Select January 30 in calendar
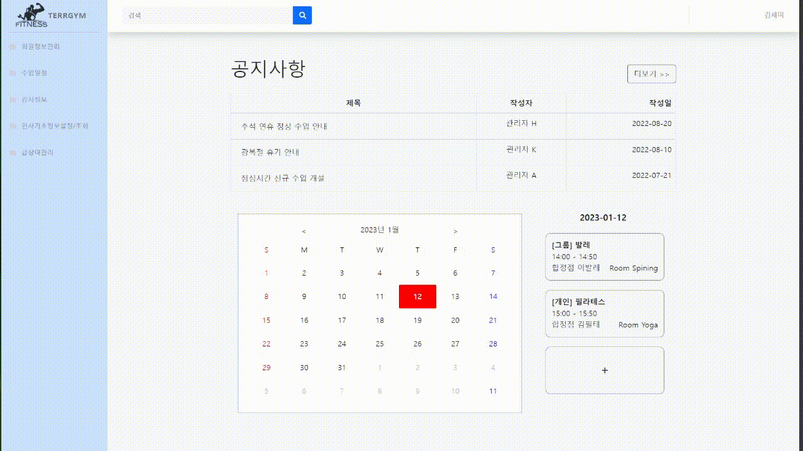 coord(304,368)
